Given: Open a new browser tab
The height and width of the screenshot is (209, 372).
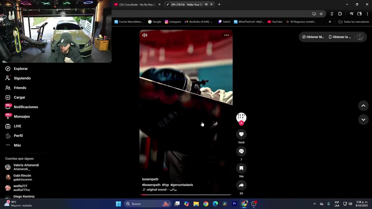Looking at the screenshot, I should point(219,5).
